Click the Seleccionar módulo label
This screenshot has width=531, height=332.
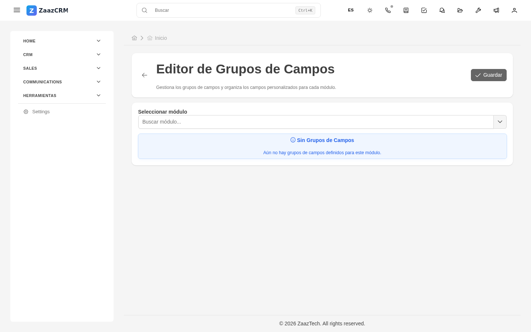(x=163, y=112)
